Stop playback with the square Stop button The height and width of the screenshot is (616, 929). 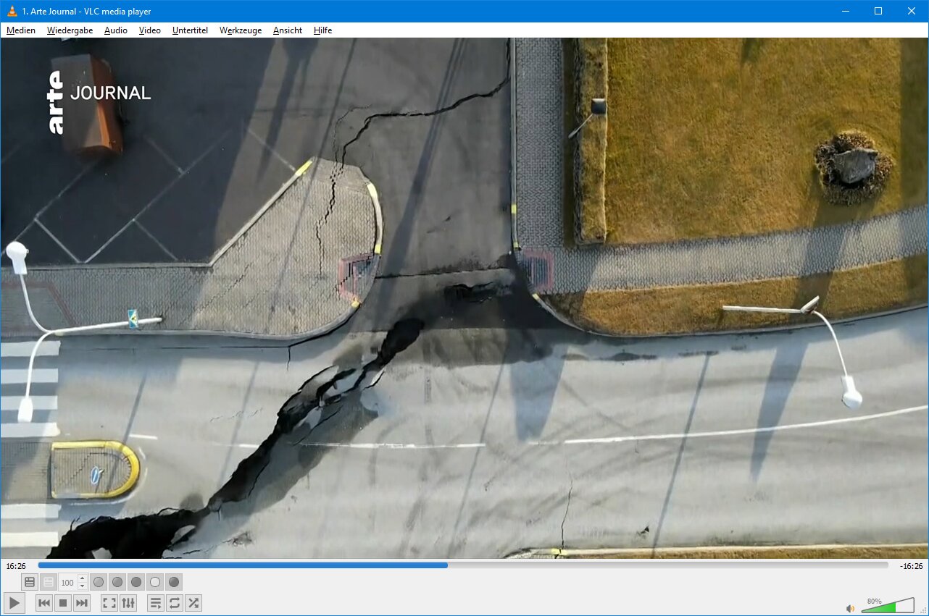tap(63, 603)
